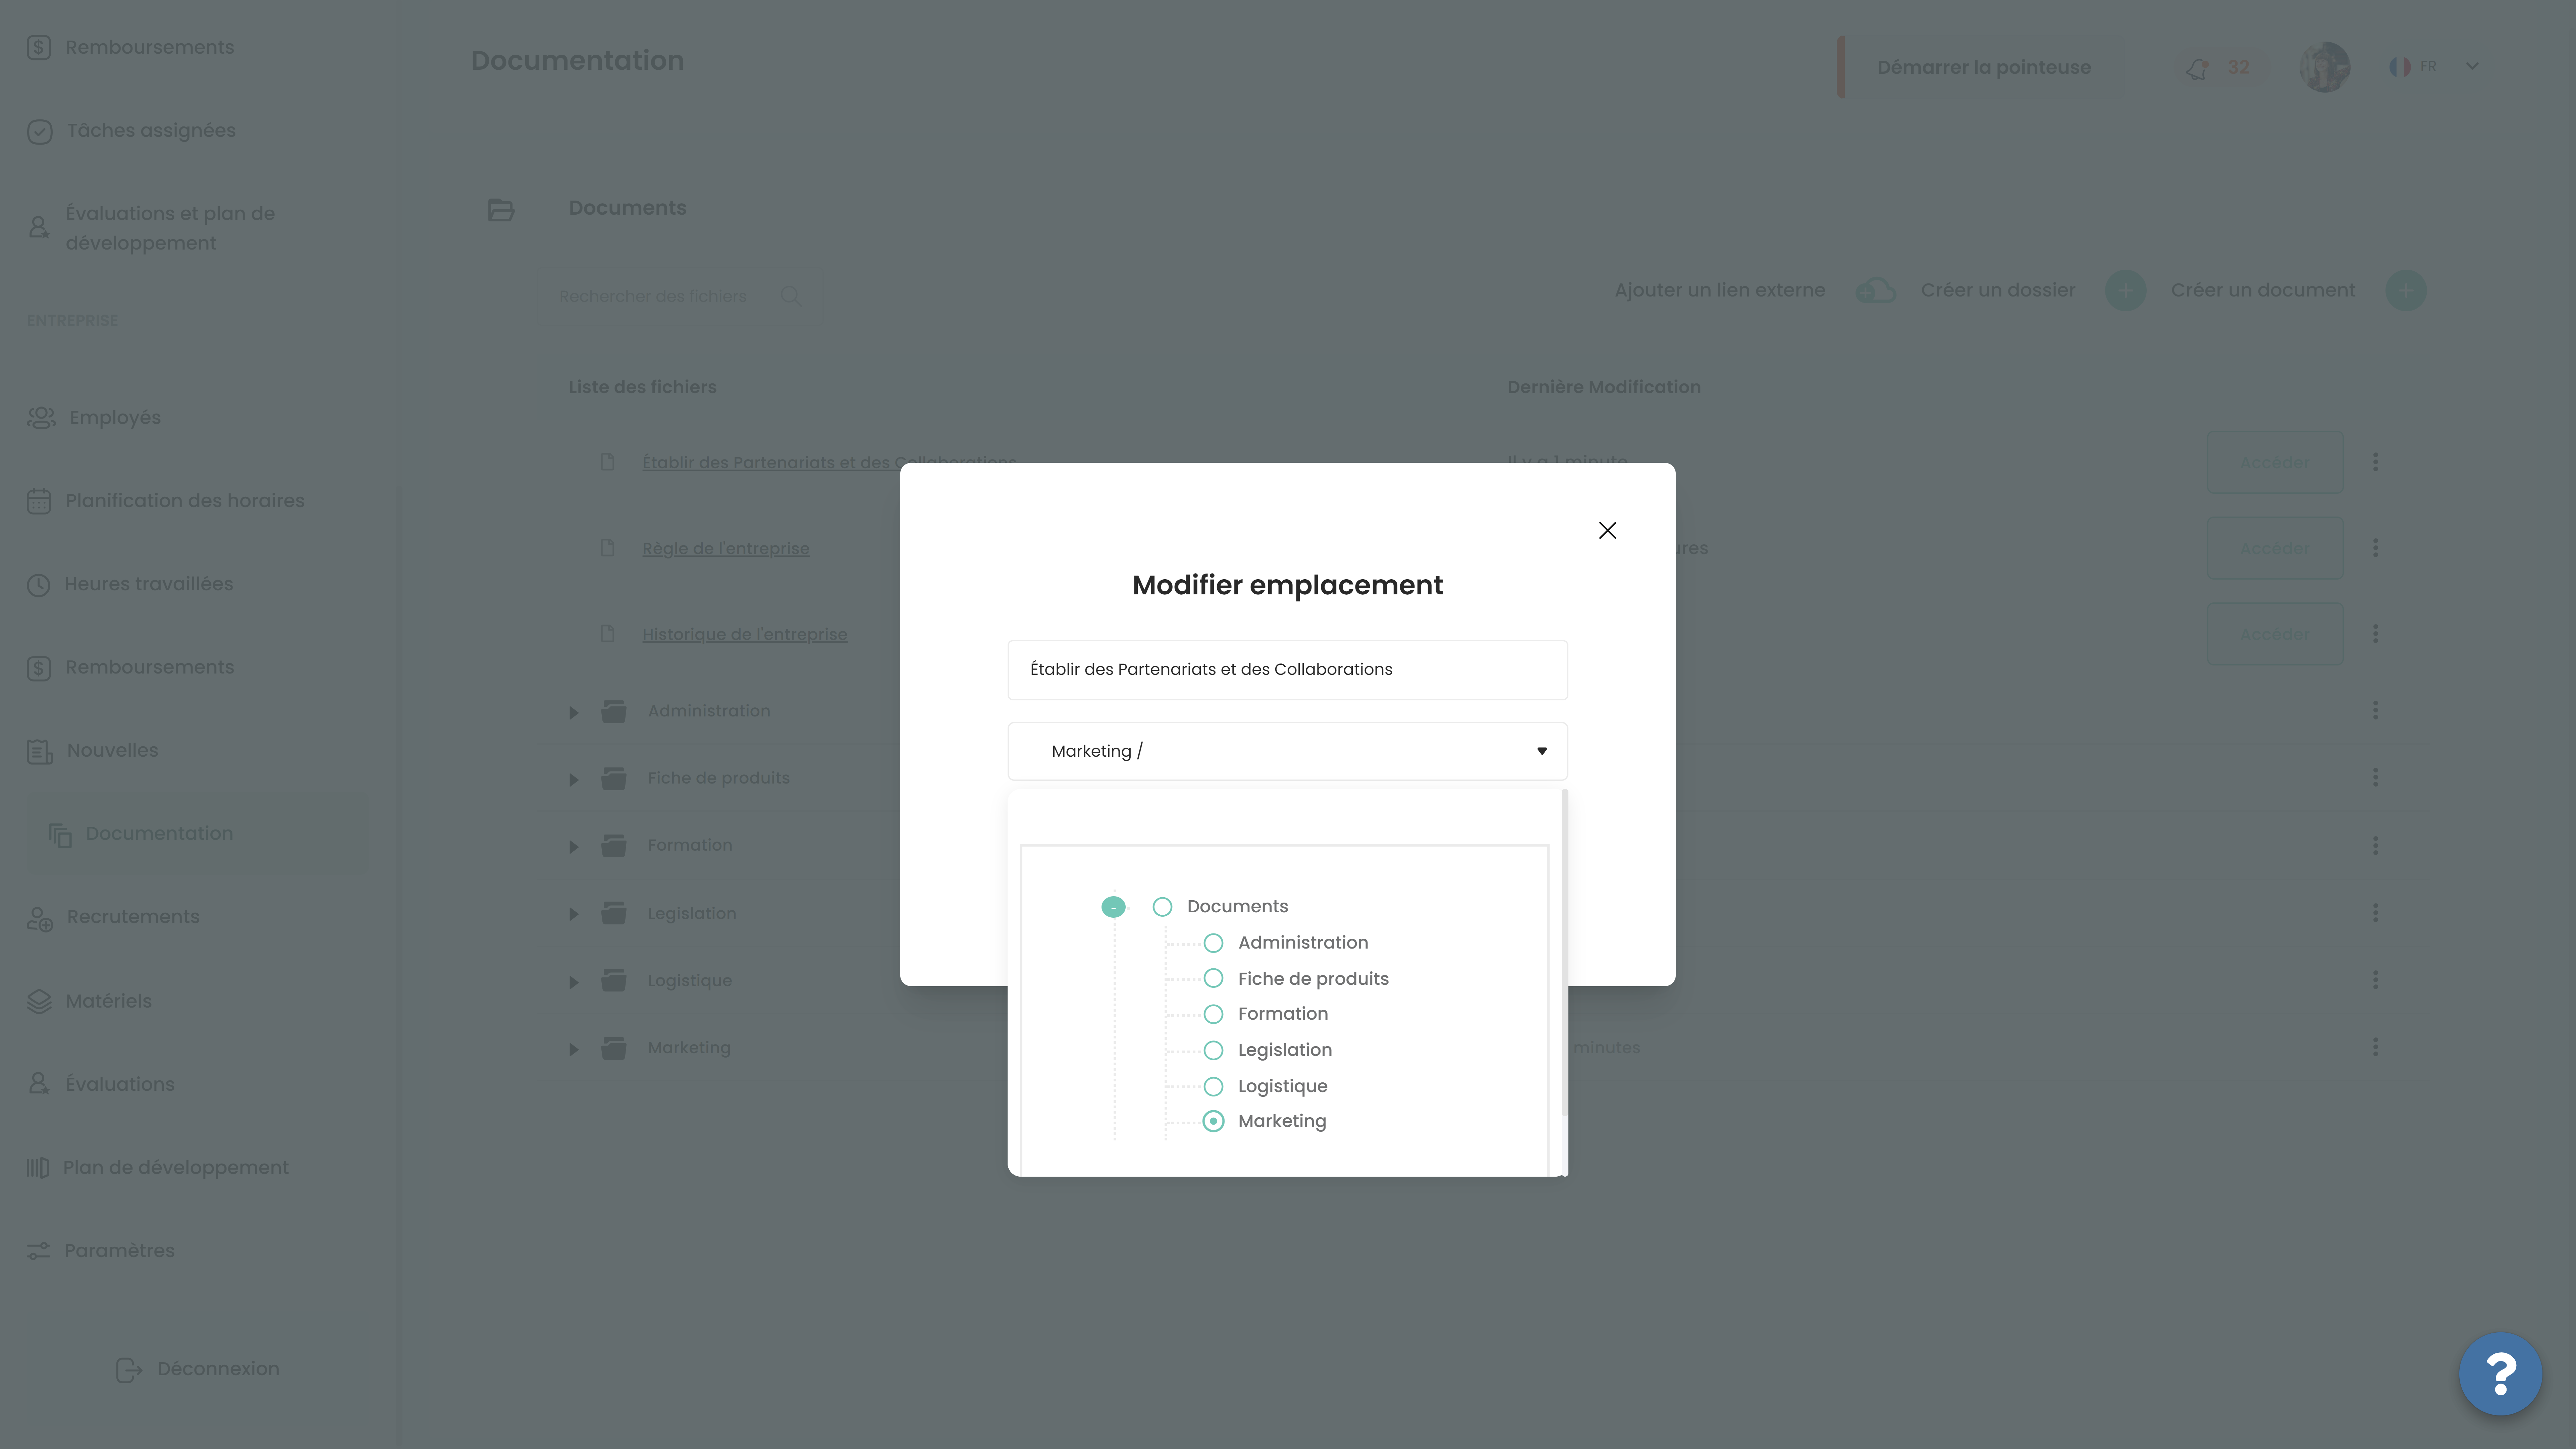
Task: Open options menu for Legislation folder
Action: pos(2375,913)
